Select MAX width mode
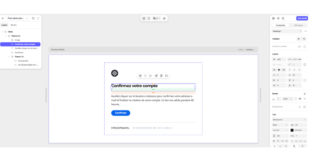The image size is (309, 161). coord(300,59)
